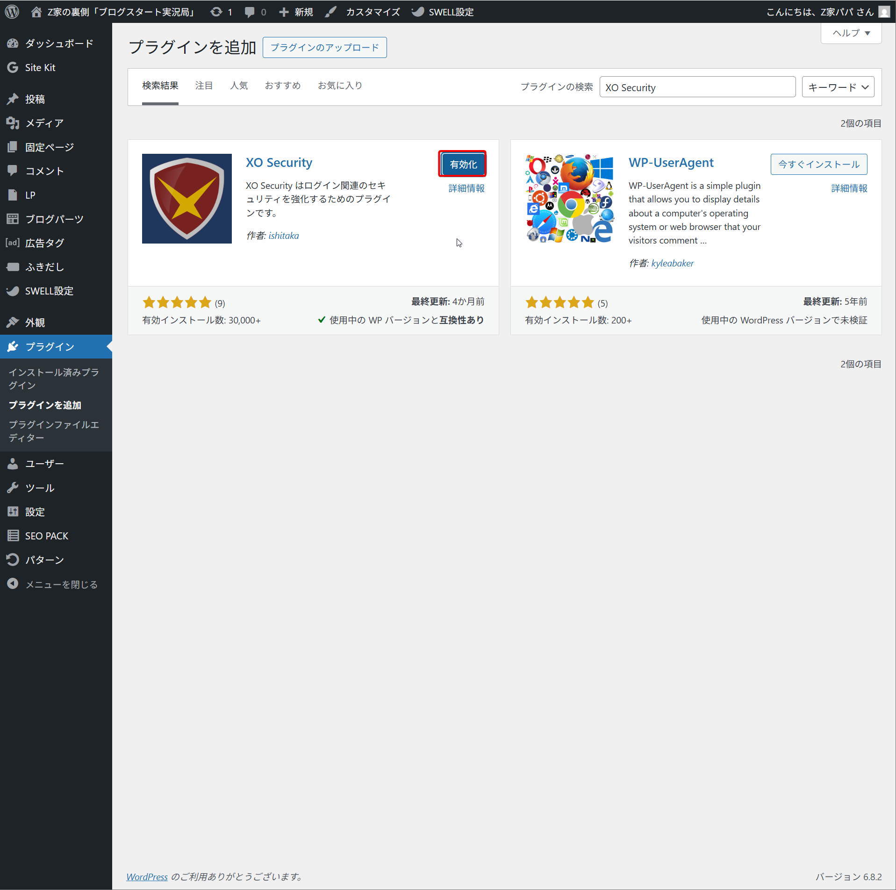The width and height of the screenshot is (896, 890).
Task: Click the XO Security shield thumbnail
Action: (x=187, y=199)
